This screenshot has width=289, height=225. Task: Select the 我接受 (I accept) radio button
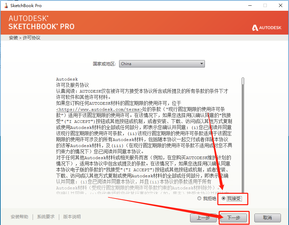coord(223,198)
